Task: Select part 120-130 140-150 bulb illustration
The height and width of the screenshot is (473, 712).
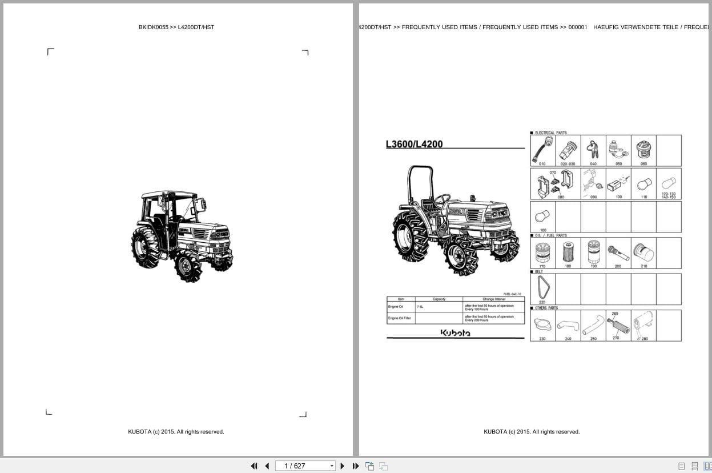Action: point(669,183)
